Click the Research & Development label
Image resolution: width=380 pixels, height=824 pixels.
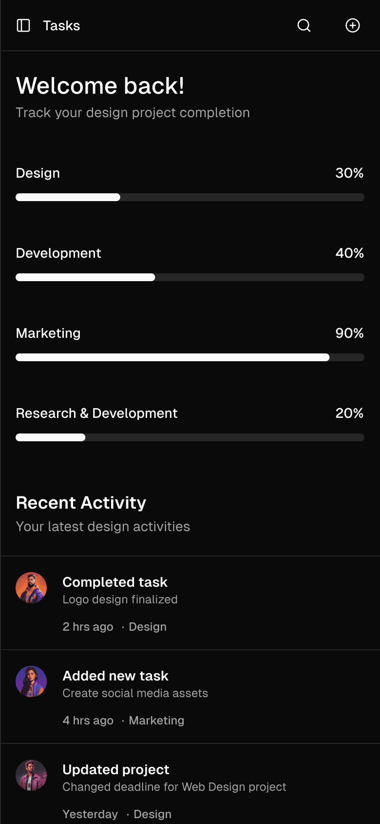tap(96, 413)
